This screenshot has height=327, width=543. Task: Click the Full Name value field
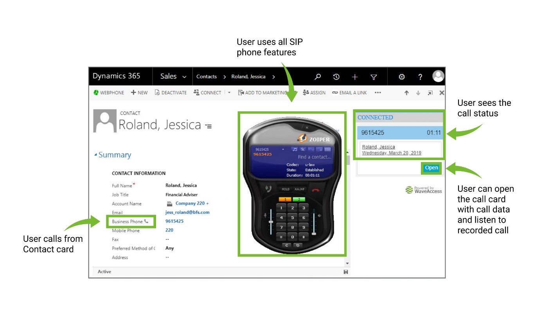pyautogui.click(x=181, y=185)
